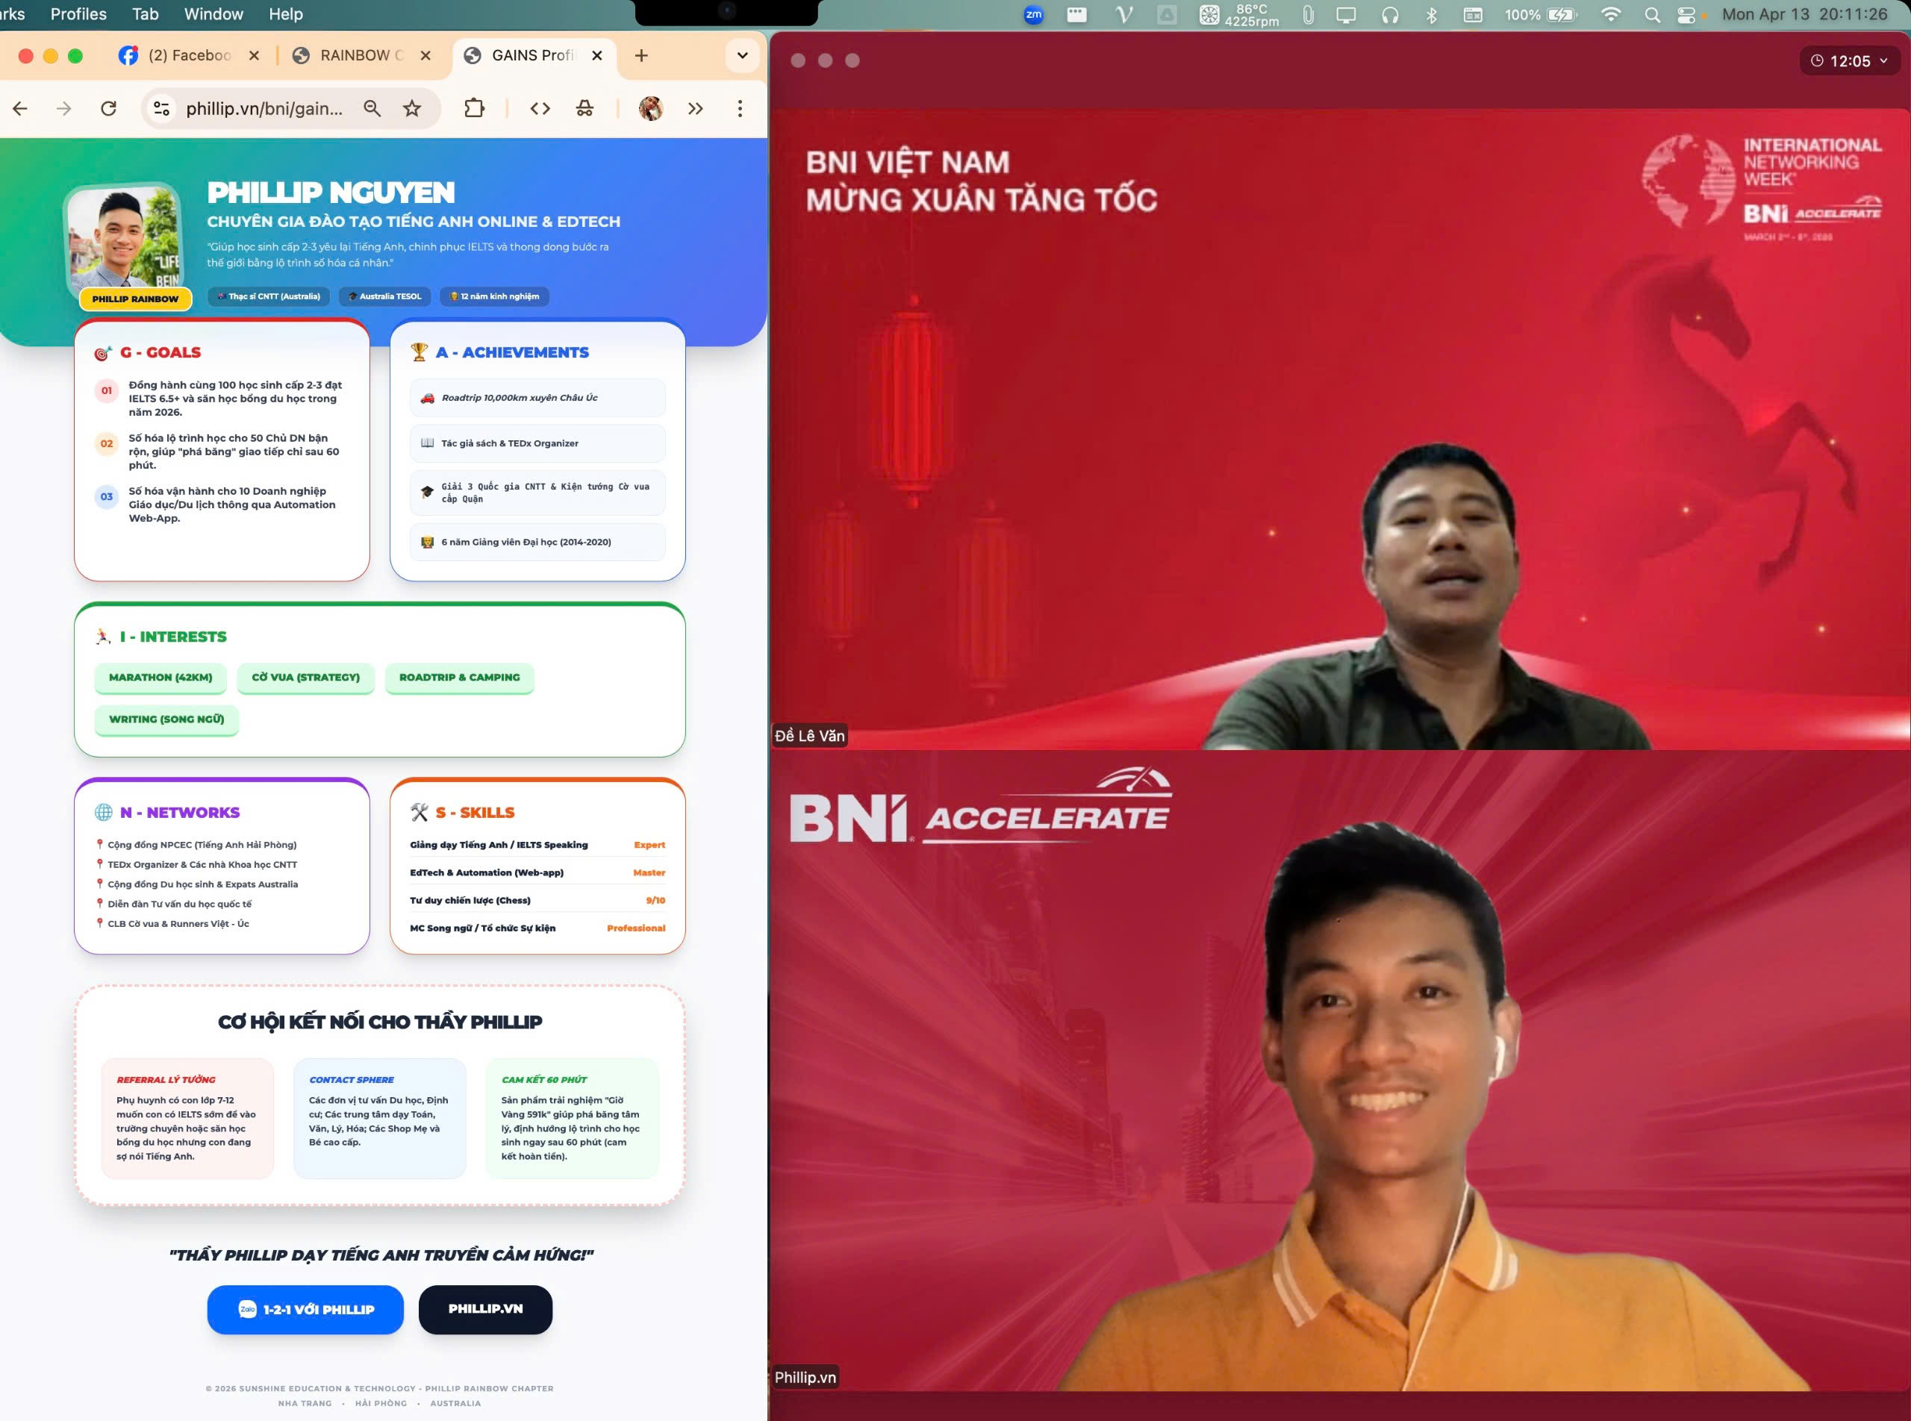Screen dimensions: 1911x1421
Task: Open Chrome three-dot menu
Action: pyautogui.click(x=740, y=108)
